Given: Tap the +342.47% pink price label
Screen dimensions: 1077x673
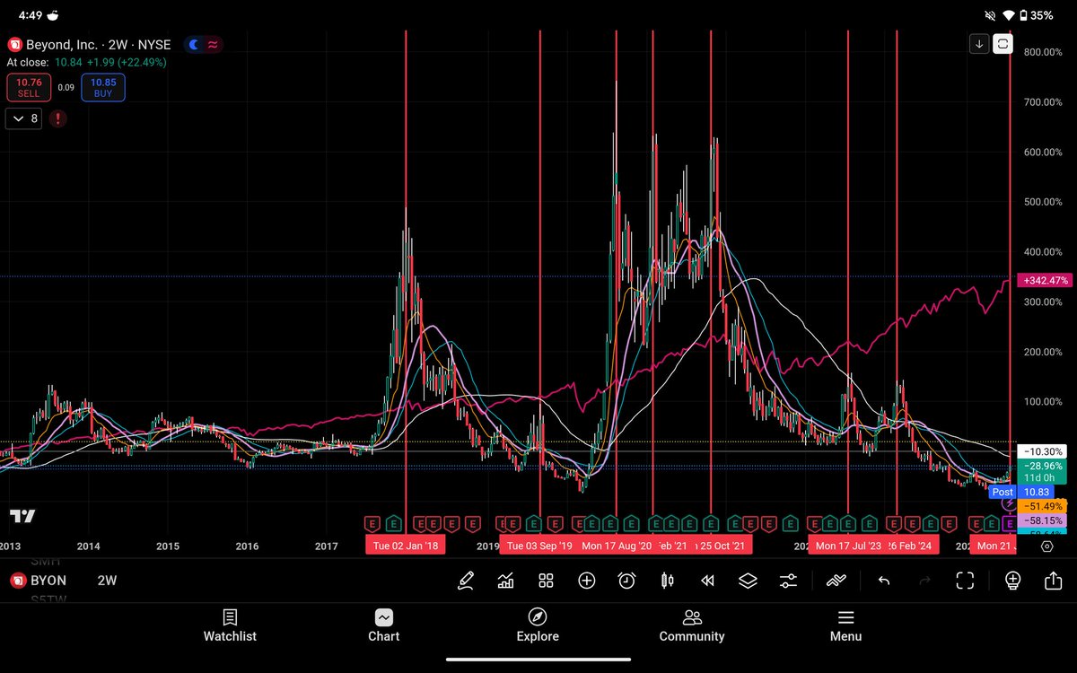Looking at the screenshot, I should coord(1046,281).
